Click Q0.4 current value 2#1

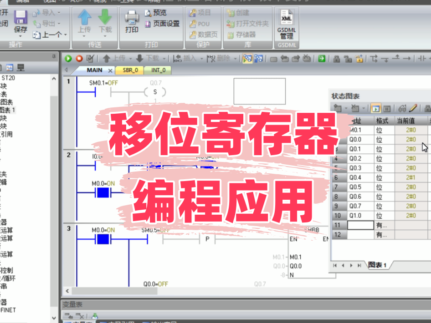click(x=411, y=177)
